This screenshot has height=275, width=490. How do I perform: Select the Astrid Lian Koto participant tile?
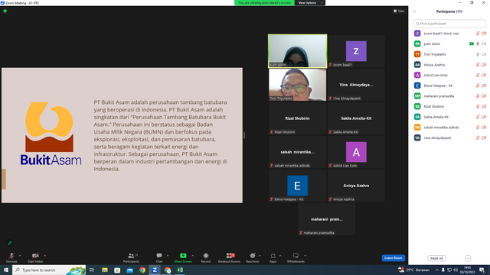[x=356, y=152]
